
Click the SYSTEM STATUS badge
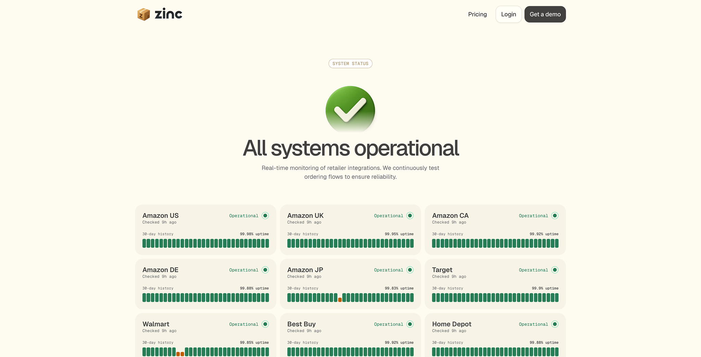350,64
